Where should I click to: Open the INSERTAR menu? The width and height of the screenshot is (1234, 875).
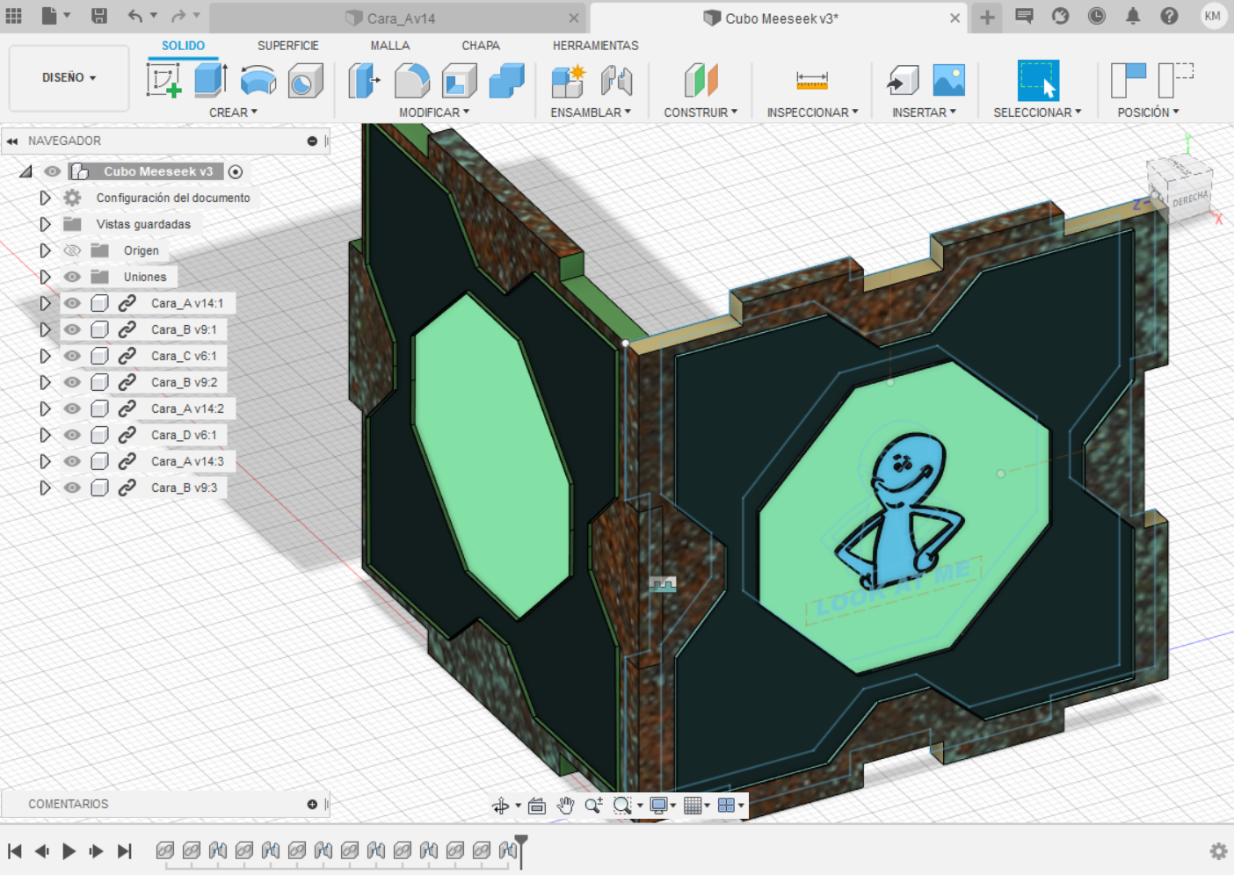[x=924, y=112]
